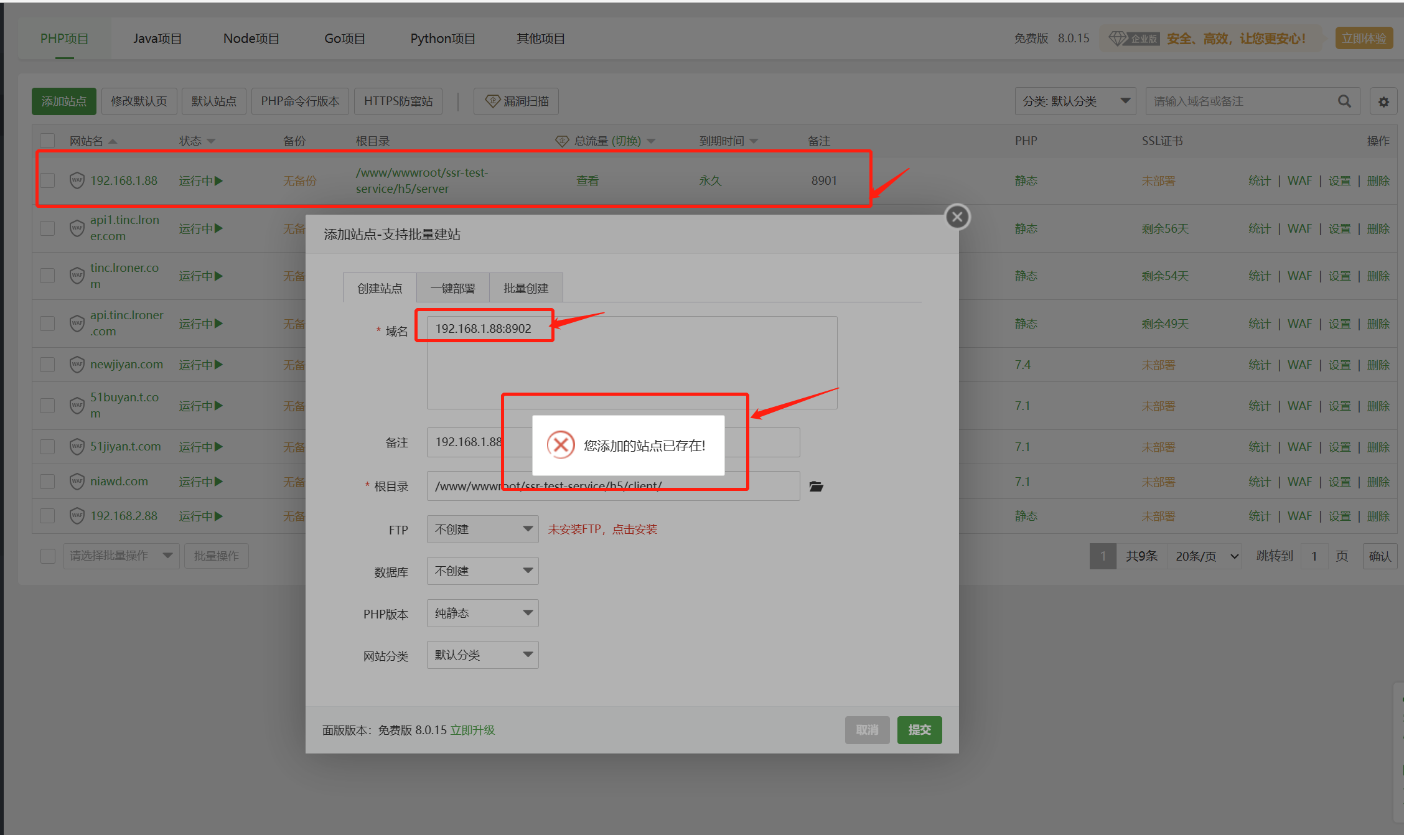Click the WAF shield icon for api1.tinc.lroner.com
Image resolution: width=1404 pixels, height=835 pixels.
click(x=77, y=228)
